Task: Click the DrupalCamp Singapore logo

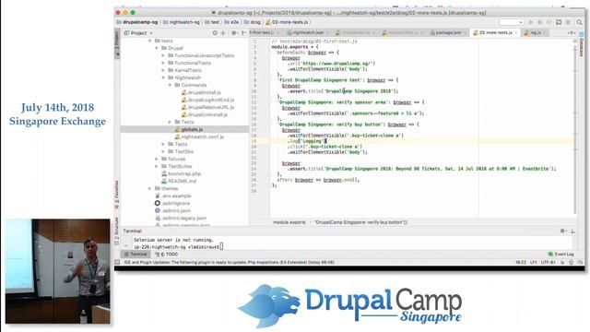Action: [x=349, y=305]
